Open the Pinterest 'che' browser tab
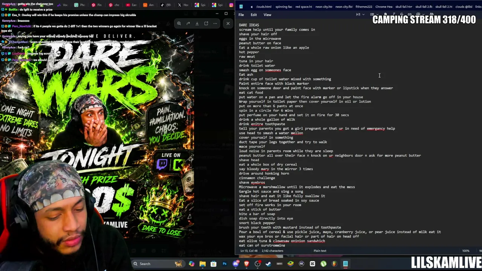The image size is (482, 271). tap(114, 5)
